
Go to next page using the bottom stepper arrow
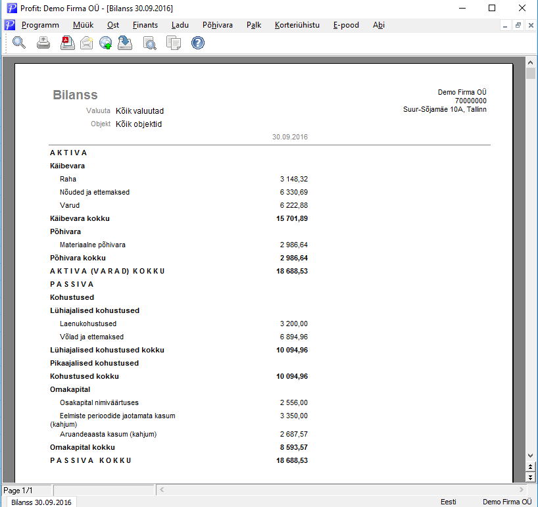tap(531, 477)
